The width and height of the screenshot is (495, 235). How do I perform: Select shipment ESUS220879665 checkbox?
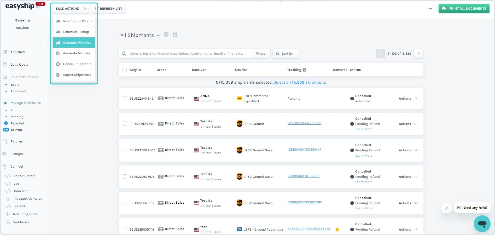click(125, 150)
